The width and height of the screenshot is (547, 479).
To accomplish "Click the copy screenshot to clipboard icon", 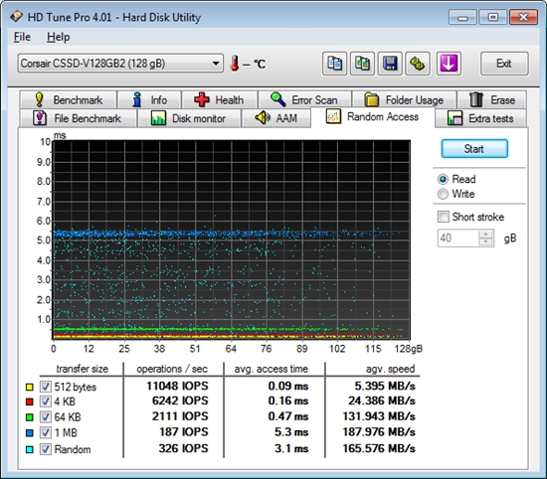I will 362,64.
